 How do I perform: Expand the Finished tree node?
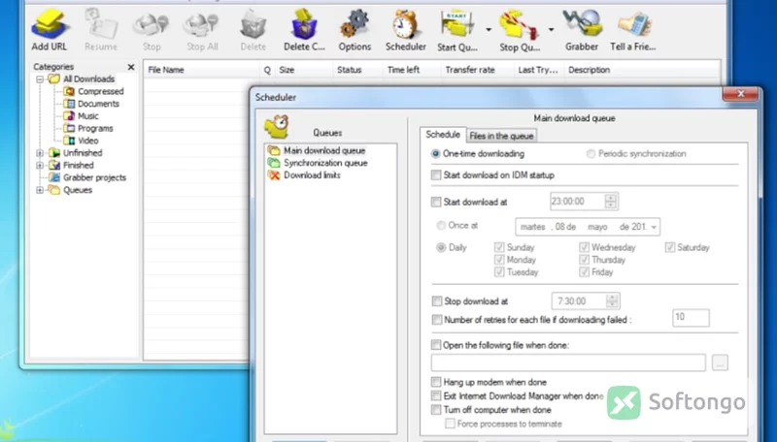click(x=40, y=165)
